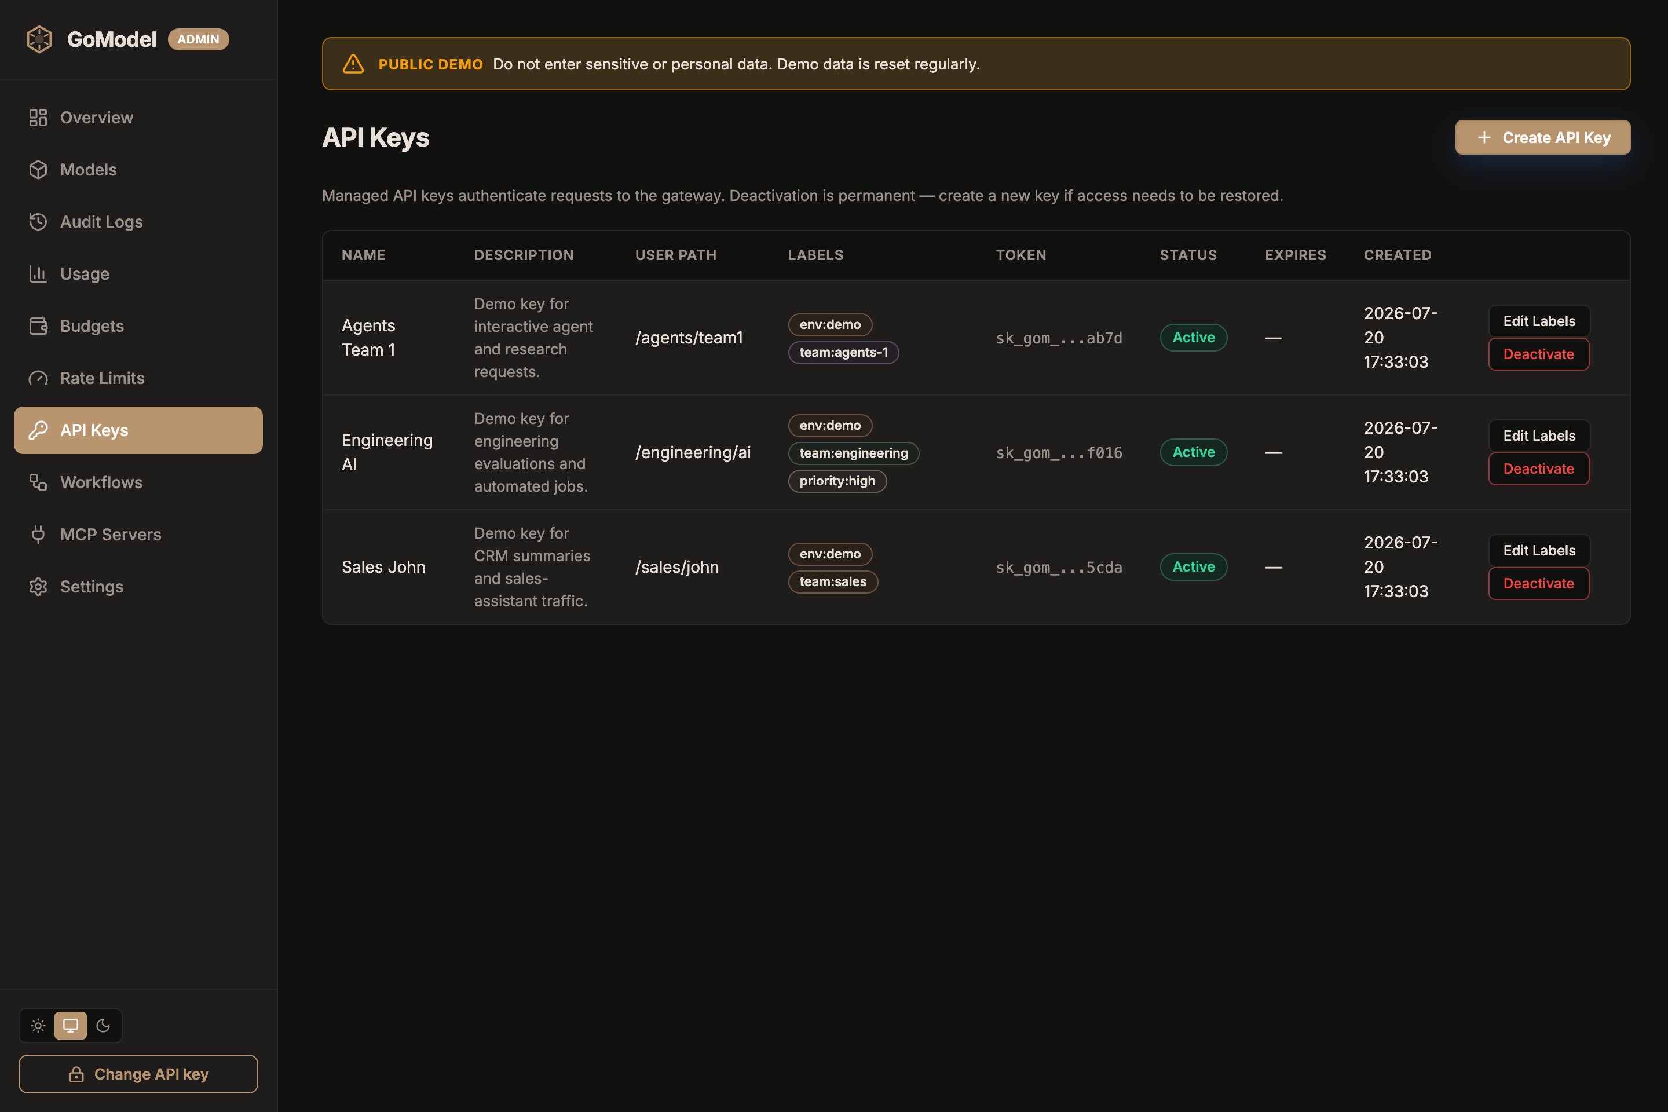
Task: Click the Budgets wallet icon
Action: (38, 325)
